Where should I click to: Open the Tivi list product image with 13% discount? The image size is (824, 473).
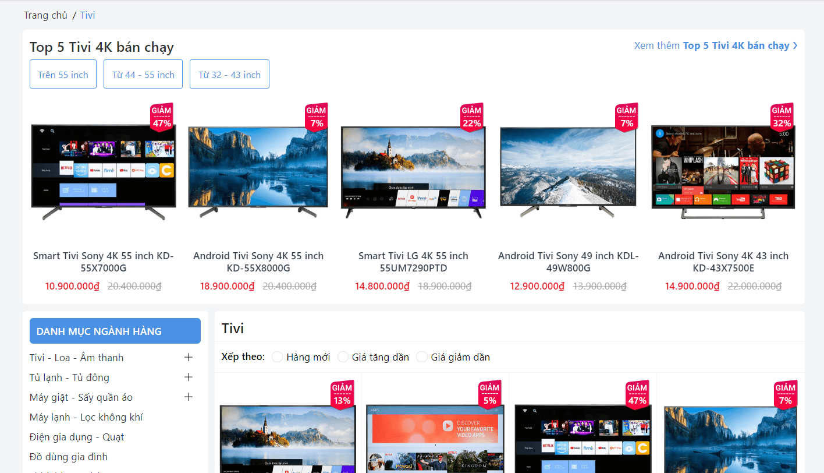point(288,439)
